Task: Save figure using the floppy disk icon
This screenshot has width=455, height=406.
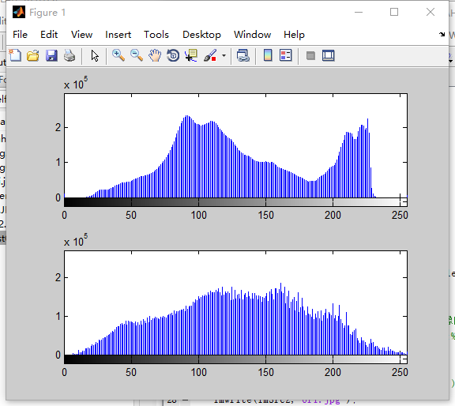Action: point(51,55)
